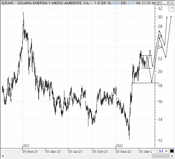
Task: Click the 32 price axis label
Action: click(160, 8)
